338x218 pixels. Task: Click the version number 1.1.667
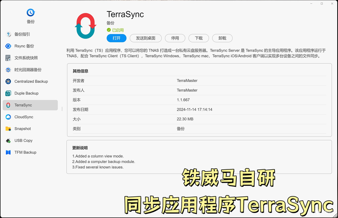pyautogui.click(x=183, y=100)
